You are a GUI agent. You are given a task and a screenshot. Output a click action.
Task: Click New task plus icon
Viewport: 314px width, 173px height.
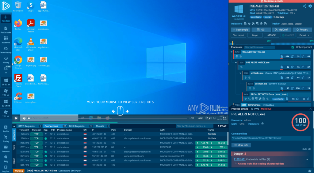6,18
